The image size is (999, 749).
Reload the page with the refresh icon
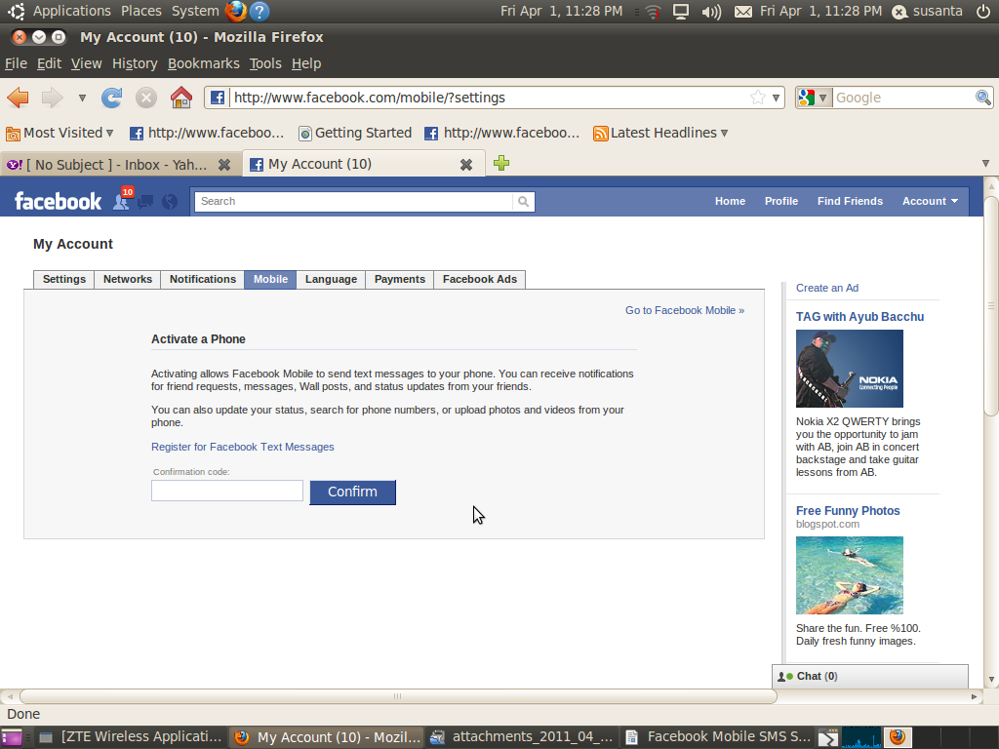click(x=111, y=98)
